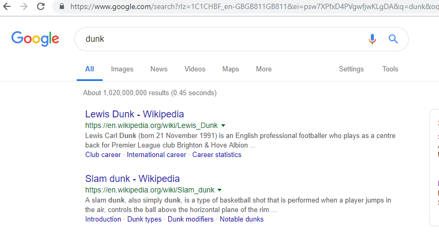Switch to the Images tab
Viewport: 439px width, 239px height.
coord(122,69)
